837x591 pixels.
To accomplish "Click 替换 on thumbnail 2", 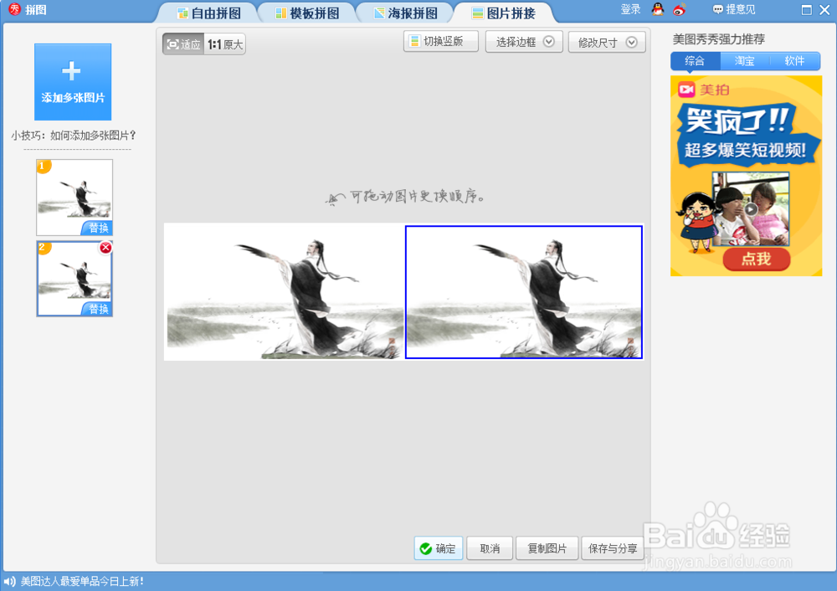I will pyautogui.click(x=98, y=309).
